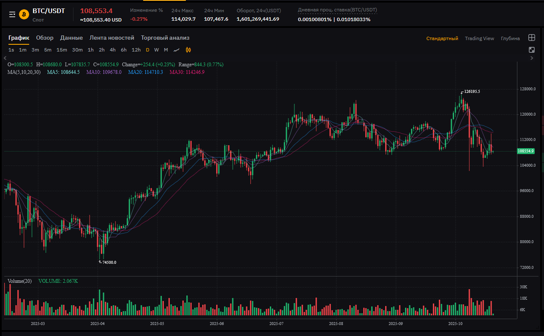Open the Обзор tab
Viewport: 544px width, 336px height.
(x=45, y=38)
